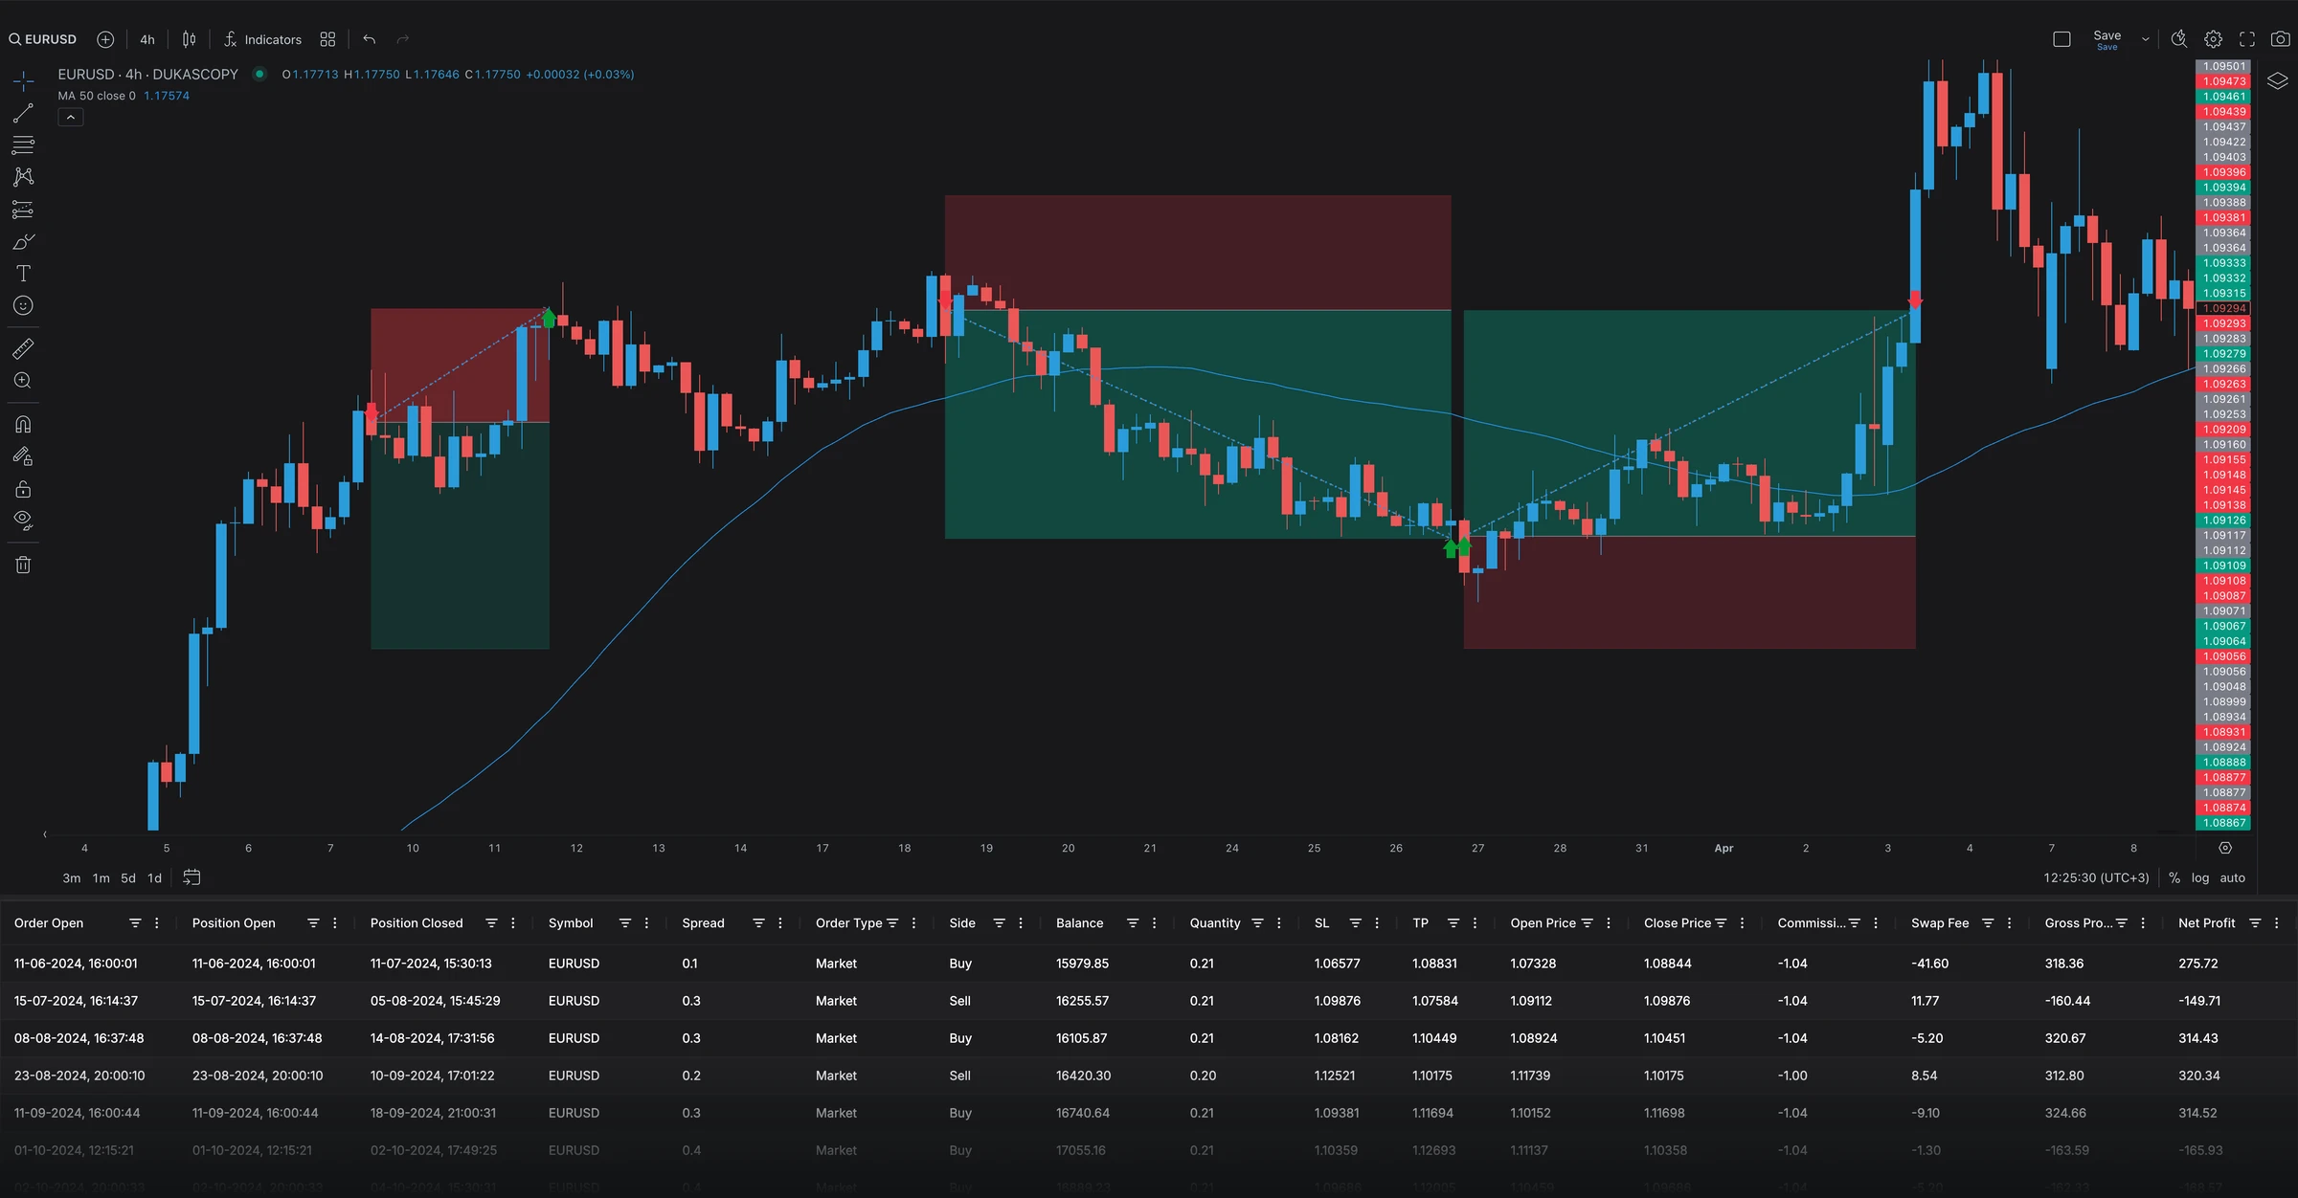
Task: Open the 4h timeframe selector
Action: coord(146,39)
